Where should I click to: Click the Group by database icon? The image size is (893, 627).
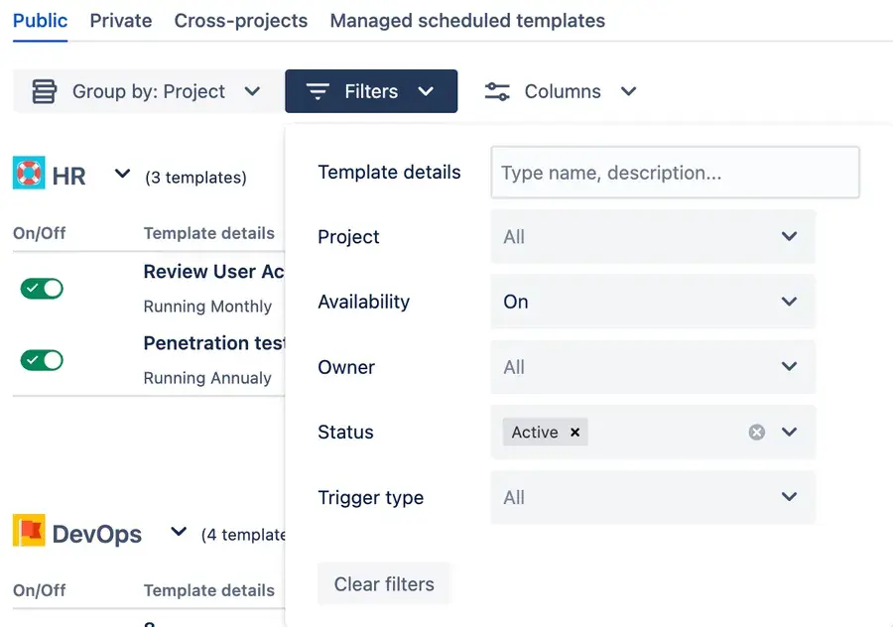[x=45, y=90]
